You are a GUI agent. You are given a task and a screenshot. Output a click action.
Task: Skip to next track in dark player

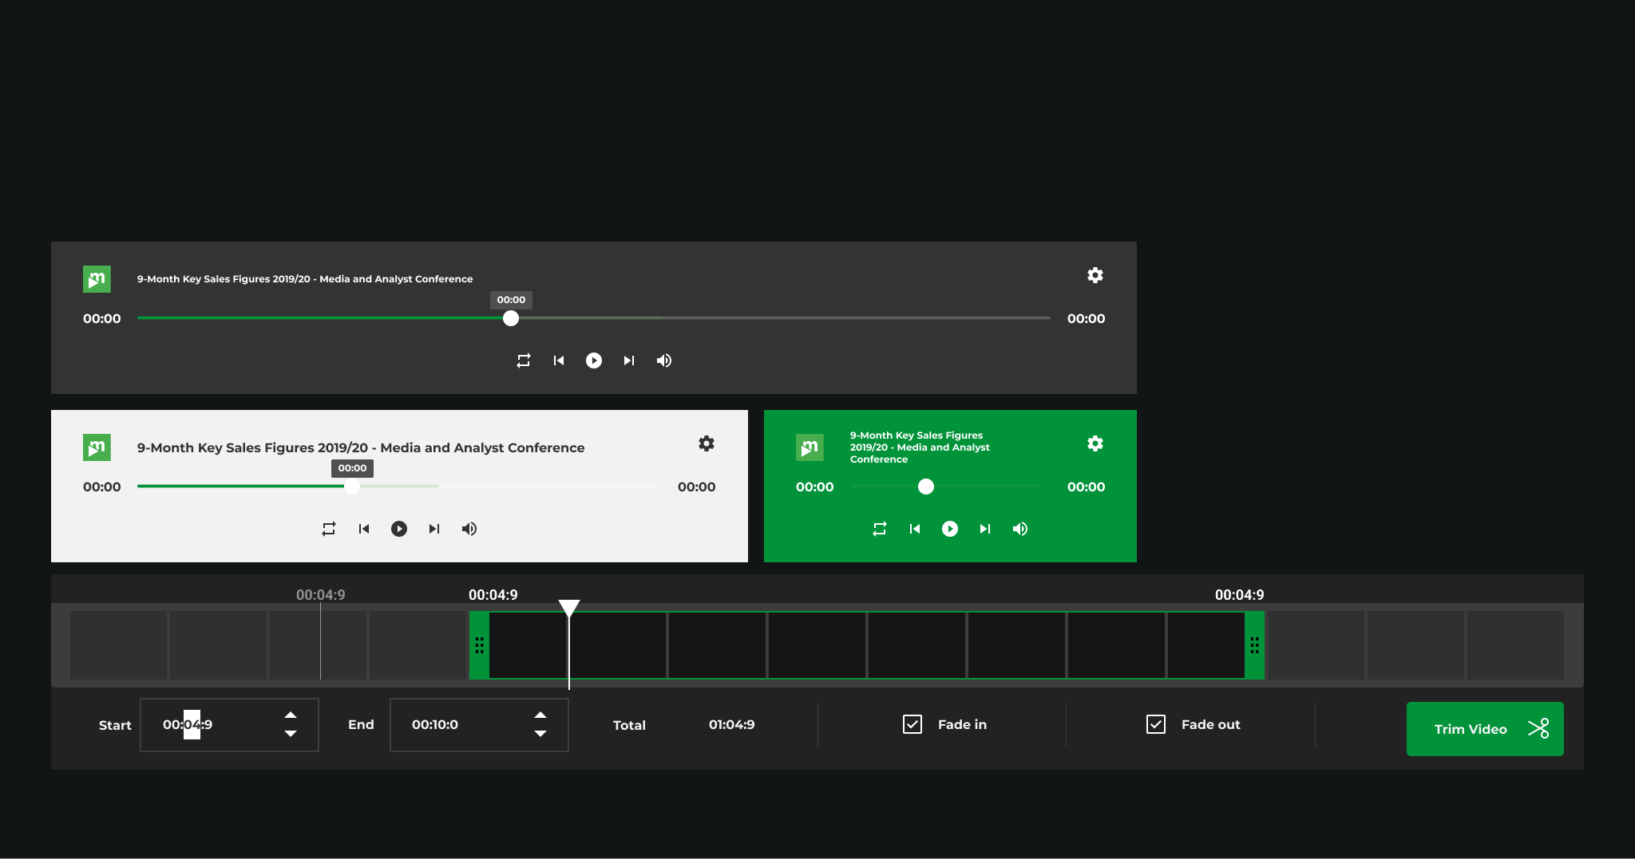[x=629, y=361]
